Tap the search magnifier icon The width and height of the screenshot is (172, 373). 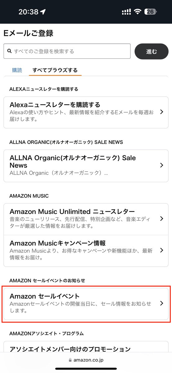tap(9, 51)
